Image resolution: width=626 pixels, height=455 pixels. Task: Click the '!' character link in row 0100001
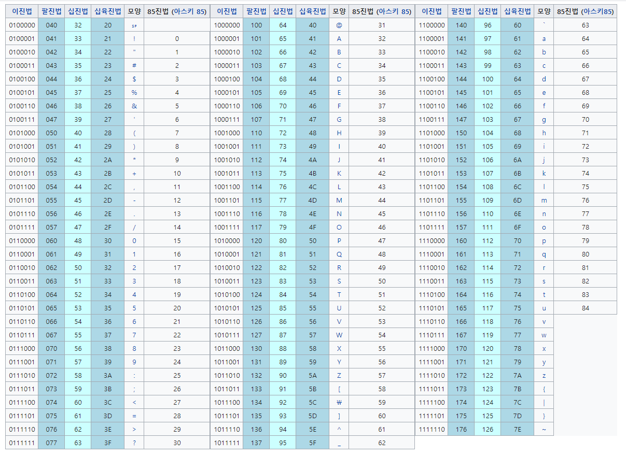click(x=134, y=38)
